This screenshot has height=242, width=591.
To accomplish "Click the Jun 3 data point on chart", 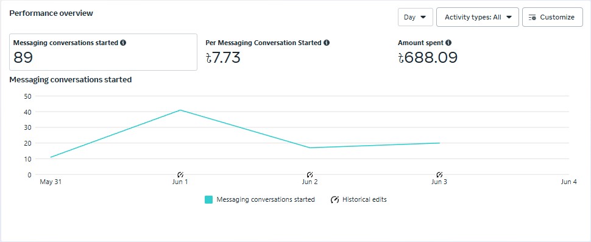I will tap(439, 143).
